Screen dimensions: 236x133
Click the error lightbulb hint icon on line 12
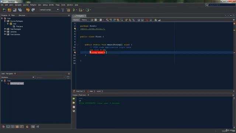(75, 52)
